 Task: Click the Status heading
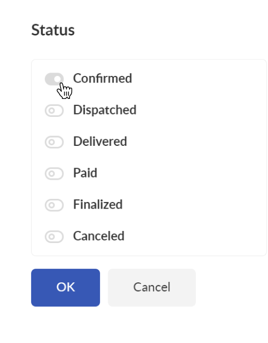coord(53,30)
